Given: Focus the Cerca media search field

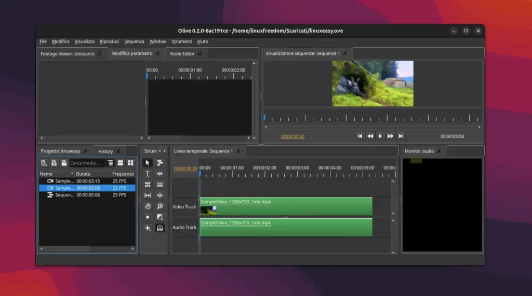Looking at the screenshot, I should 87,163.
